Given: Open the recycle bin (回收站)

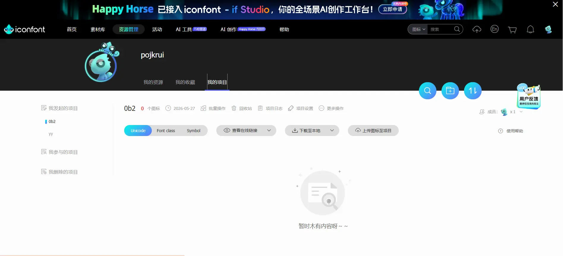Looking at the screenshot, I should point(242,108).
